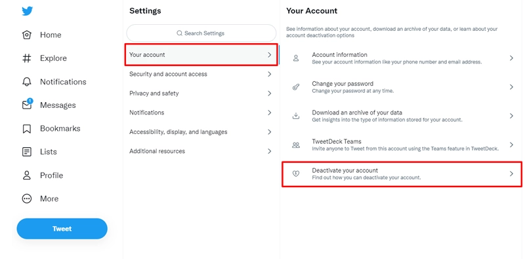Click the broken heart deactivate icon
This screenshot has width=525, height=259.
[x=296, y=173]
